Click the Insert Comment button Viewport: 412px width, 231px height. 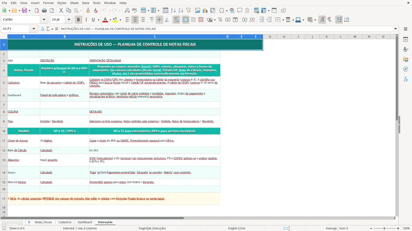[240, 10]
